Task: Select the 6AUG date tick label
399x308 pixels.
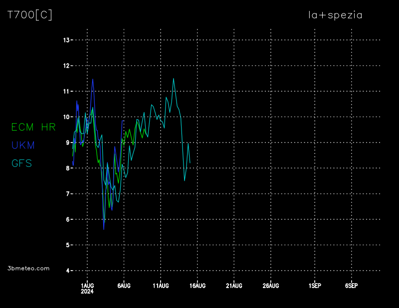Action: 124,286
